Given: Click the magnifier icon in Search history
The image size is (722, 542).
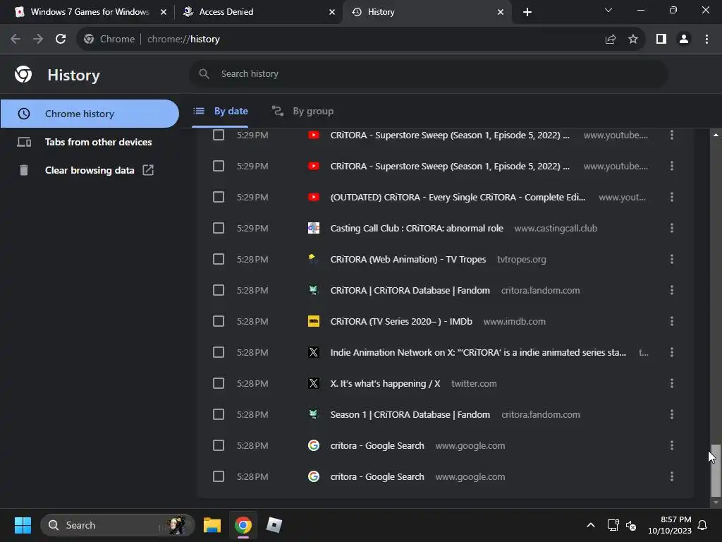Looking at the screenshot, I should [204, 73].
